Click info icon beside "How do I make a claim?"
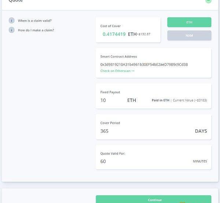Image resolution: width=220 pixels, height=203 pixels. pyautogui.click(x=11, y=30)
